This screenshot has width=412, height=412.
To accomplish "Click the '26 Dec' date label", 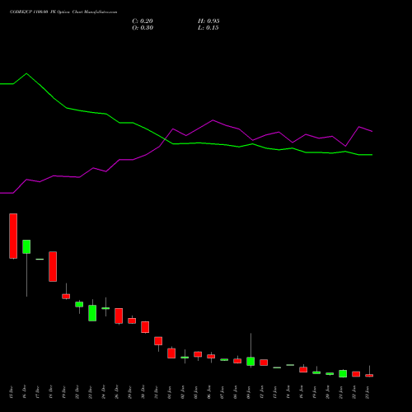I will click(117, 392).
